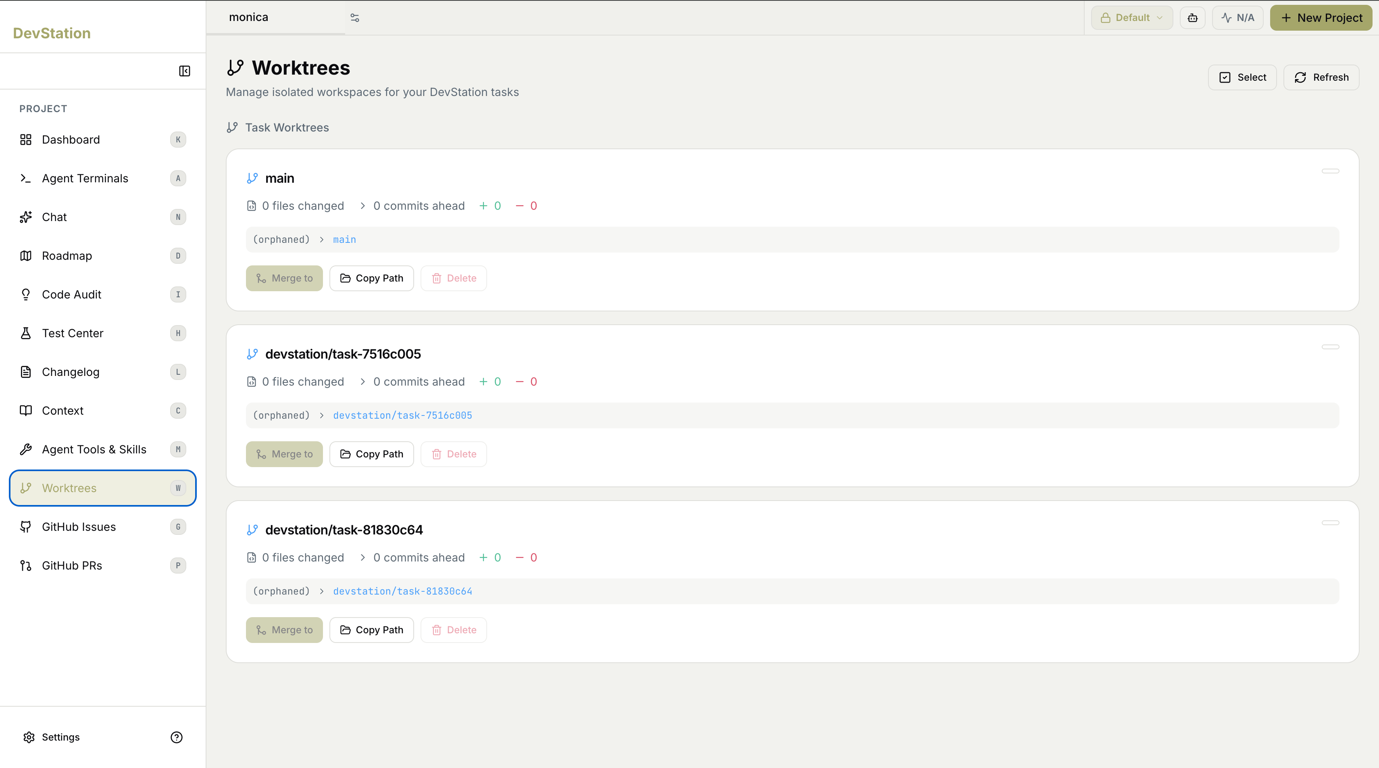Open the help question-mark icon
The image size is (1379, 768).
[x=177, y=737]
